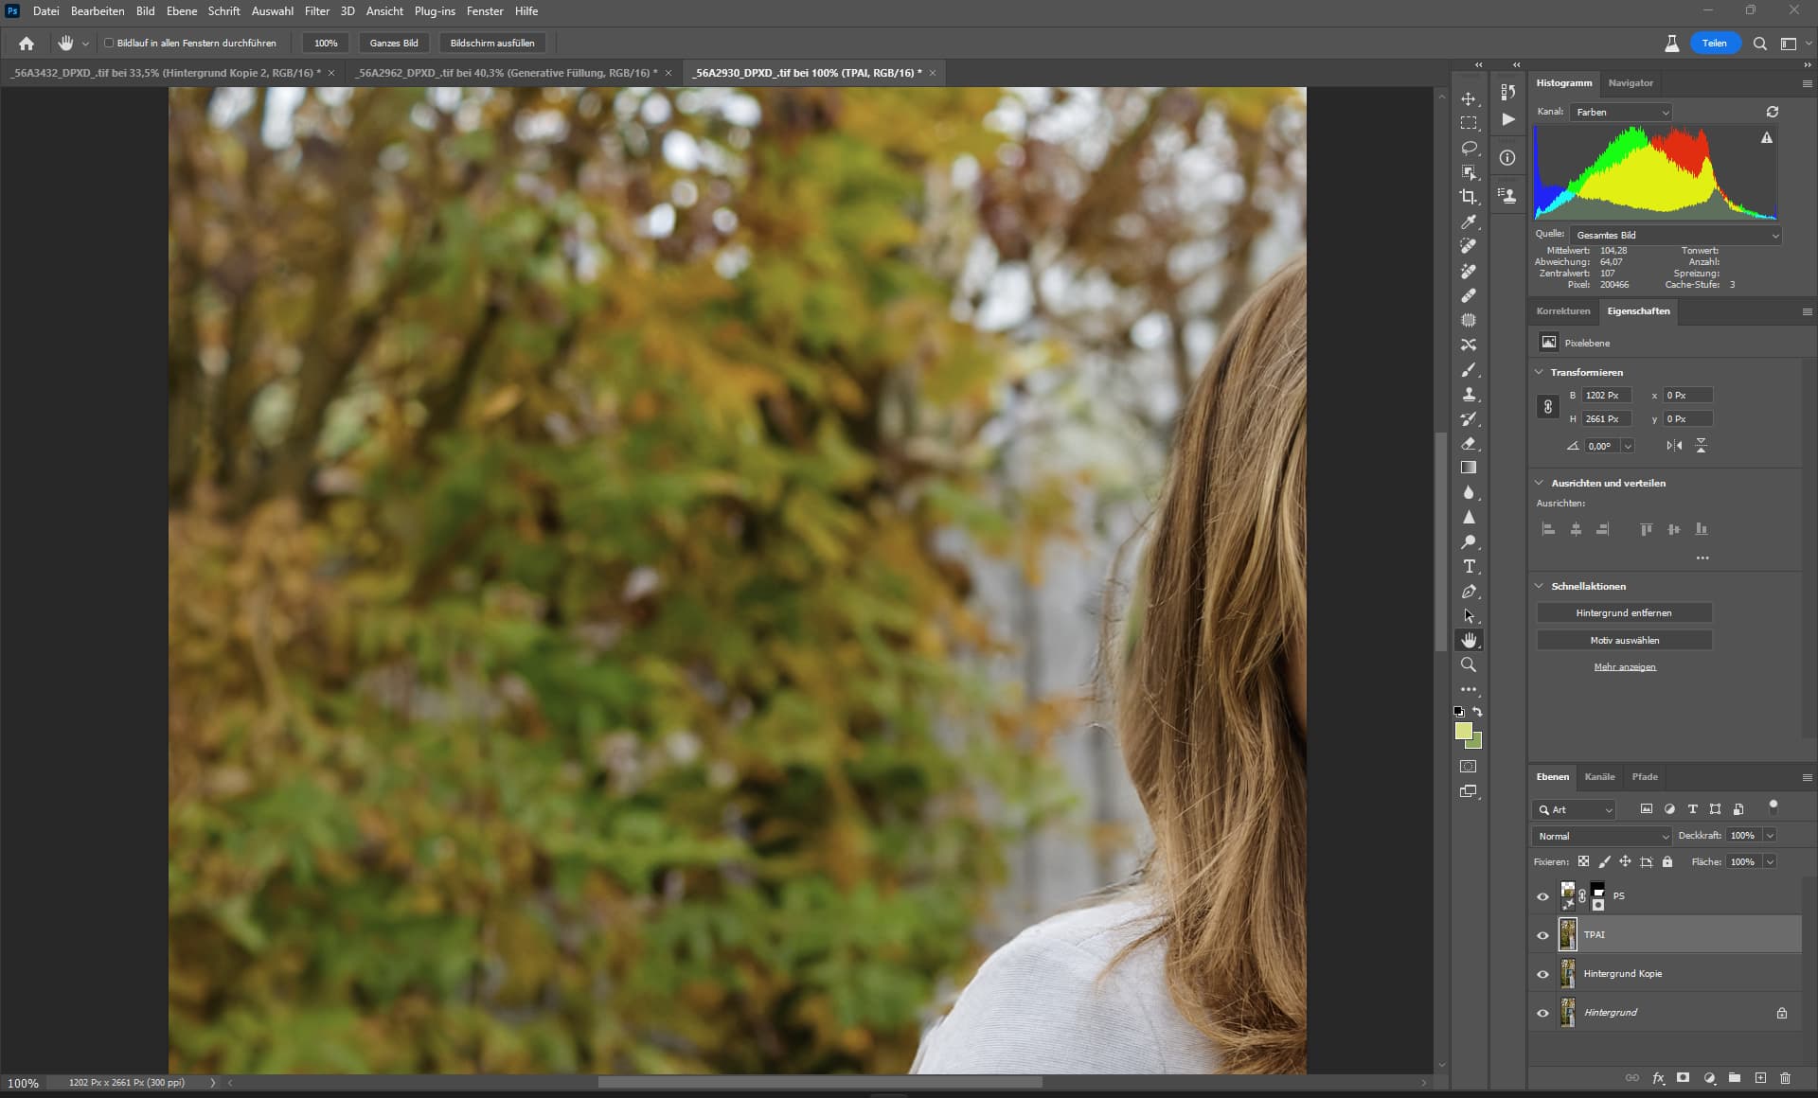
Task: Select the Lasso tool
Action: [x=1469, y=148]
